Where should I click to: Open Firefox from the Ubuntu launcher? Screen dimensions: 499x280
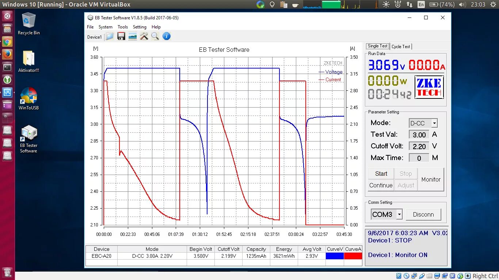7,55
